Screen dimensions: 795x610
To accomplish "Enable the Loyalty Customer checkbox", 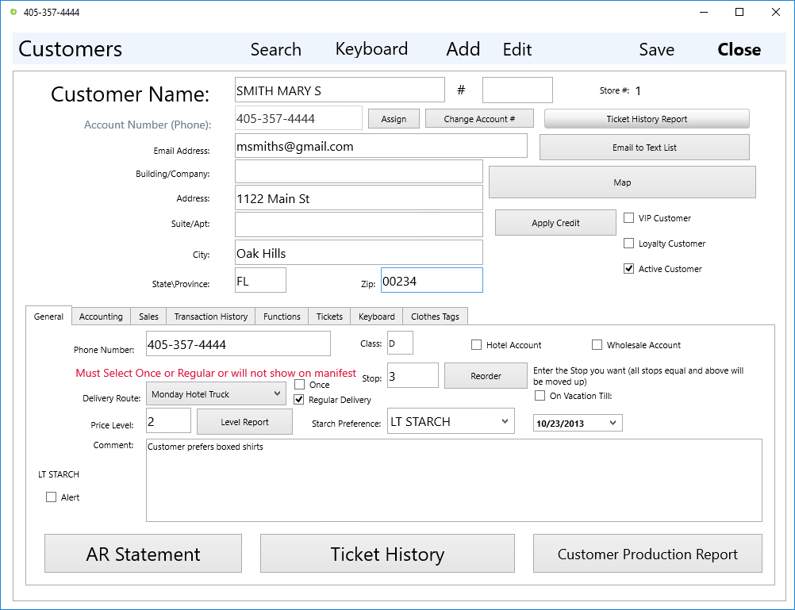I will point(628,244).
